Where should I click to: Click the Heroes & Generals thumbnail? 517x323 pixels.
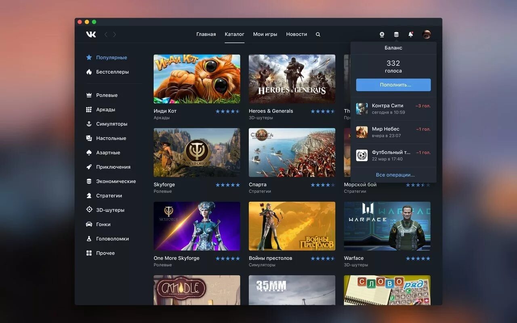tap(292, 79)
